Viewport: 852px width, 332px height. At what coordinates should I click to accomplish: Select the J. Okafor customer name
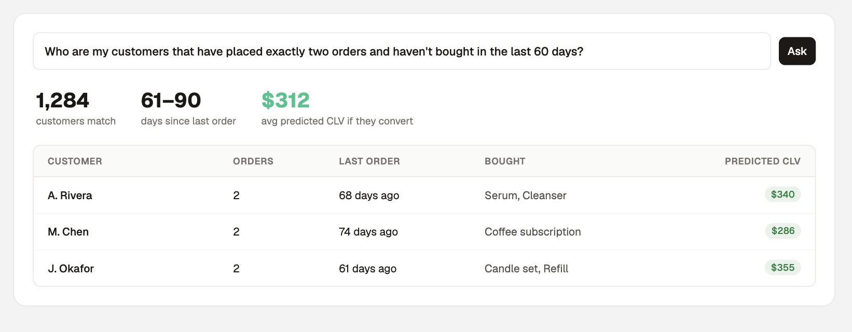click(x=71, y=269)
